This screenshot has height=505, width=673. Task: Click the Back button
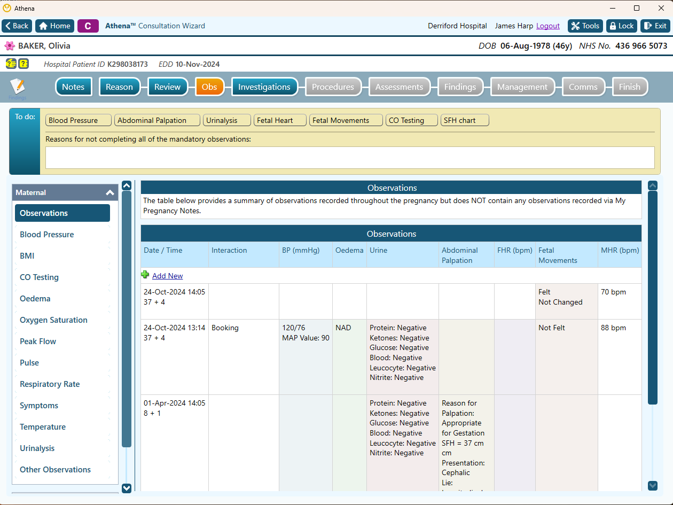point(17,26)
